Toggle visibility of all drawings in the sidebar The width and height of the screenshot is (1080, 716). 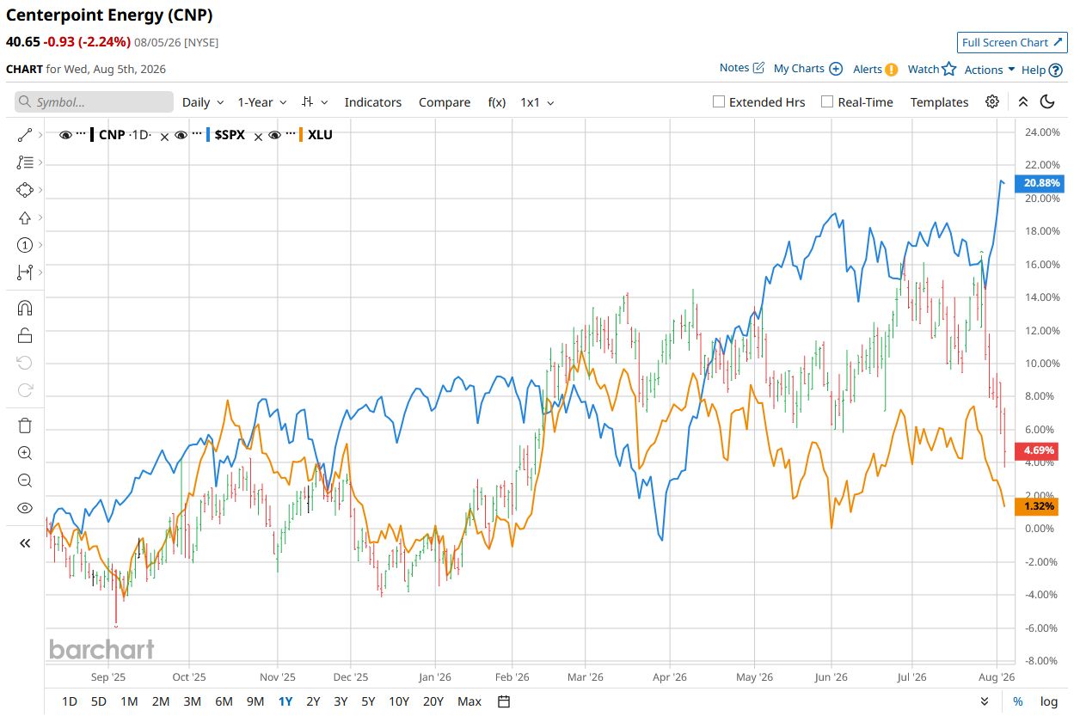pyautogui.click(x=24, y=508)
